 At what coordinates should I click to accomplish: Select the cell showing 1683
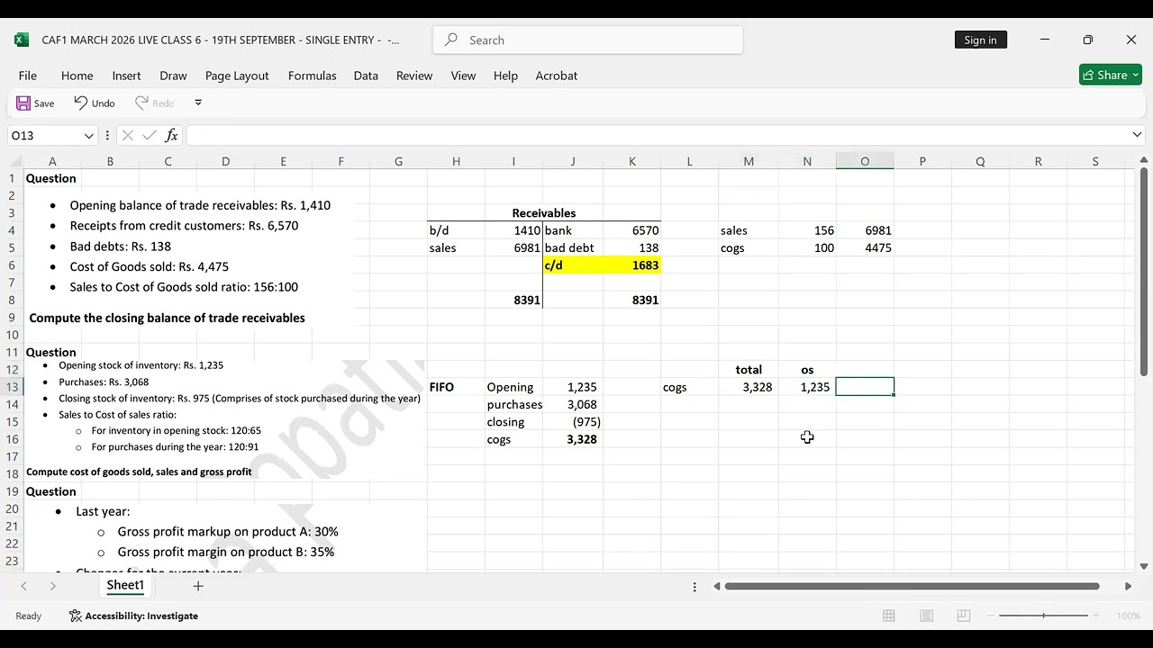point(631,265)
